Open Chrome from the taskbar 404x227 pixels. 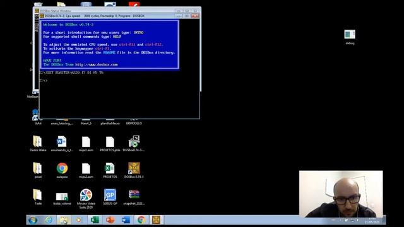click(x=141, y=220)
